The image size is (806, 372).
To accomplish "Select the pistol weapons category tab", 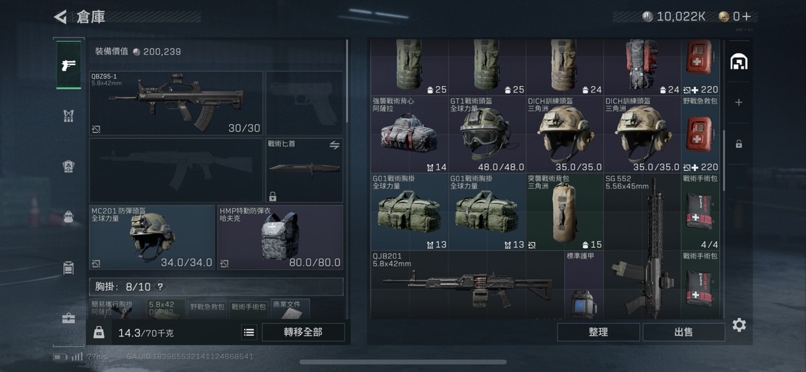I will [69, 64].
